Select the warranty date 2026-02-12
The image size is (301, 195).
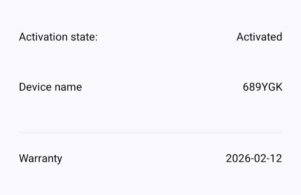point(254,159)
